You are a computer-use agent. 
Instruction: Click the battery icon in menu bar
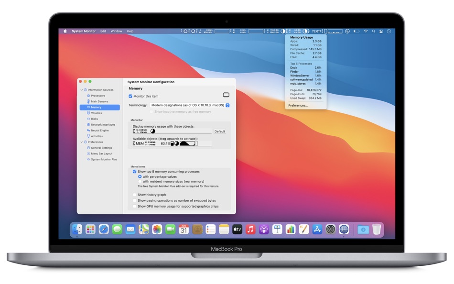357,31
